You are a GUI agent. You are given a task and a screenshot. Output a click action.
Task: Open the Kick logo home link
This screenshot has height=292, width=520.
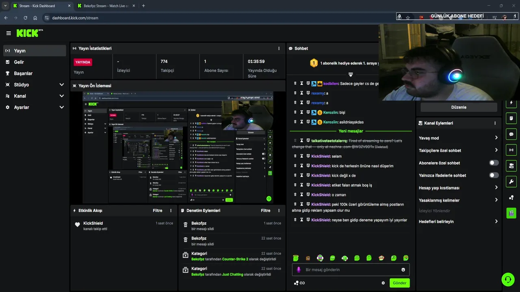(29, 33)
